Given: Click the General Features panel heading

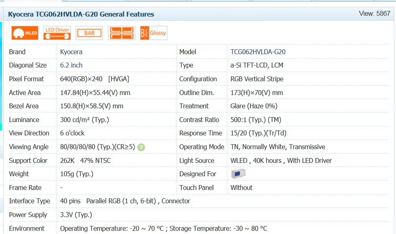Looking at the screenshot, I should click(x=81, y=14).
